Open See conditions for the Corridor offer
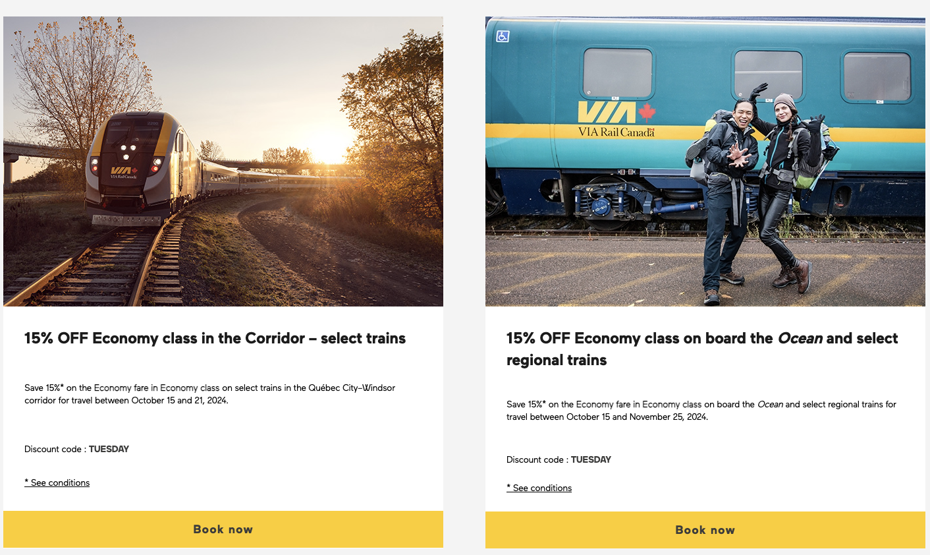This screenshot has width=930, height=555. [x=57, y=482]
